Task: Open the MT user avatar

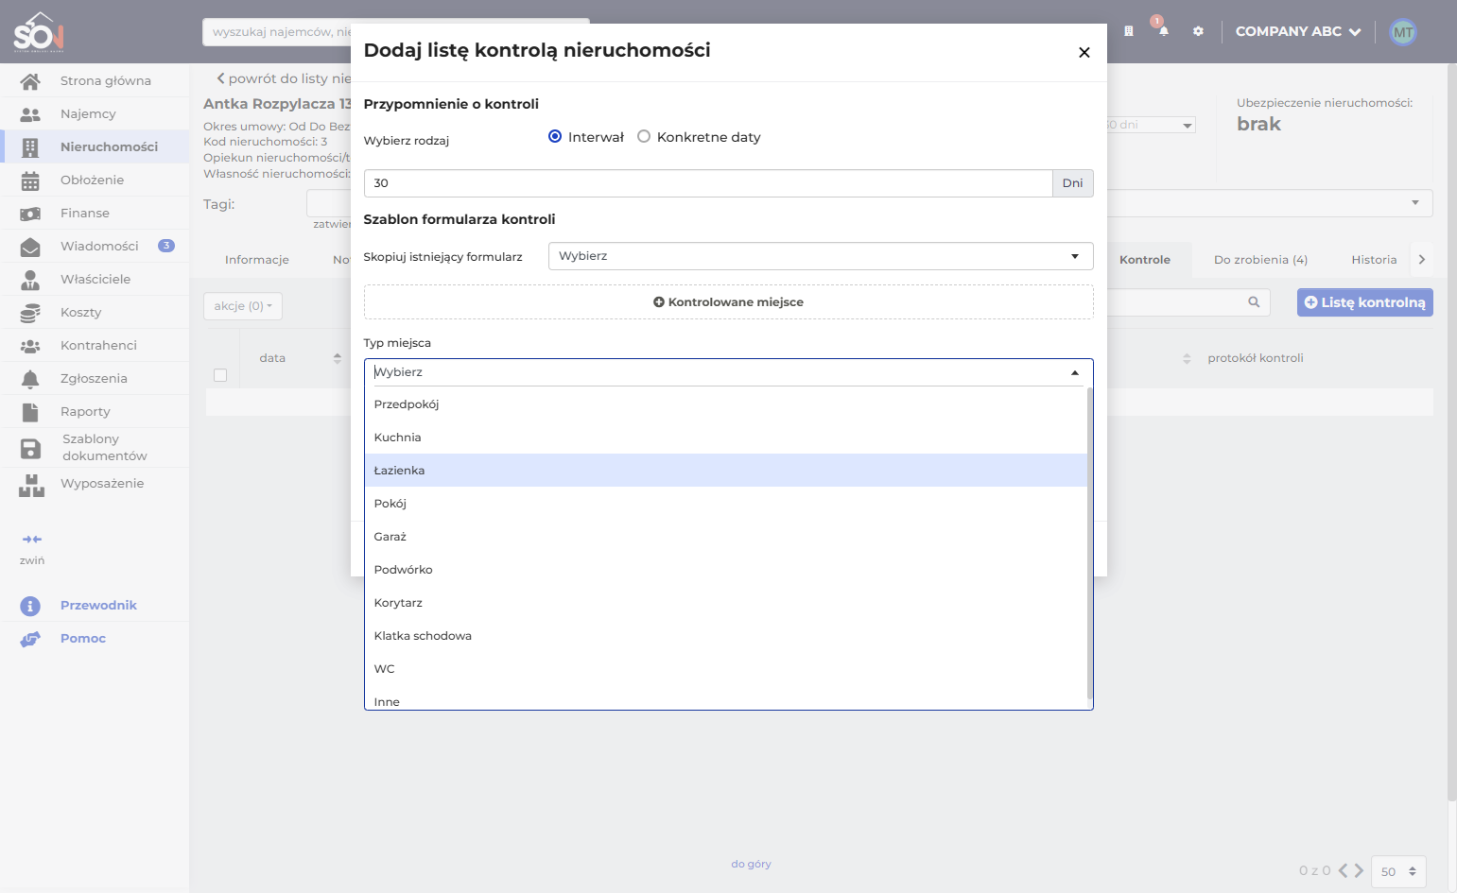Action: (1403, 32)
